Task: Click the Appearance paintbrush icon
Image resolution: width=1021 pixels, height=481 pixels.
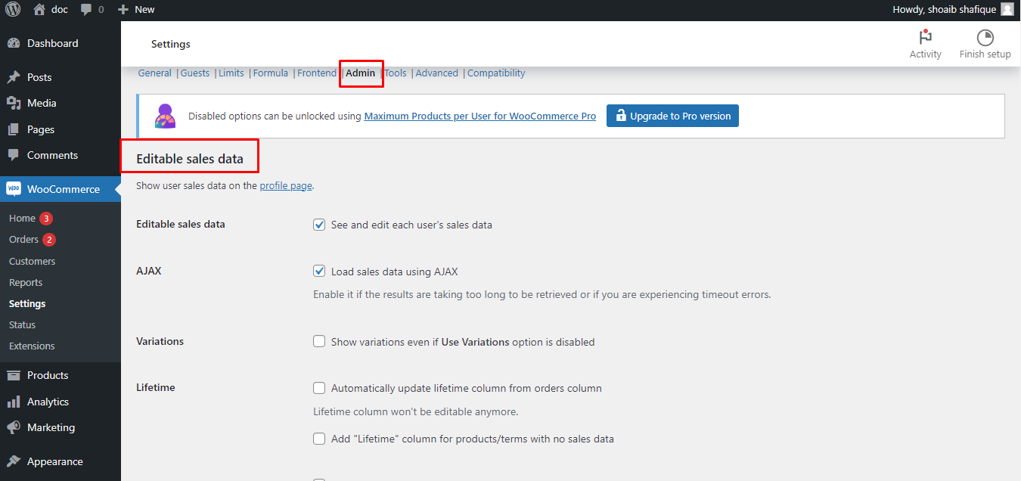Action: click(14, 461)
